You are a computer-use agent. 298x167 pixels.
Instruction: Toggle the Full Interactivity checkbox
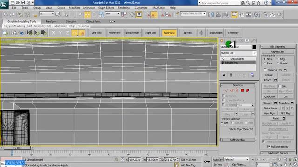269,147
